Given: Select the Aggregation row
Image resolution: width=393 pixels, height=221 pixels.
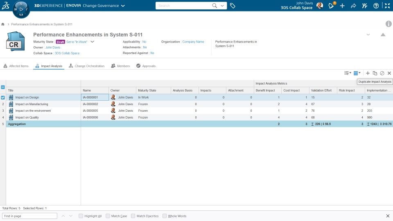Looking at the screenshot, I should click(196, 124).
